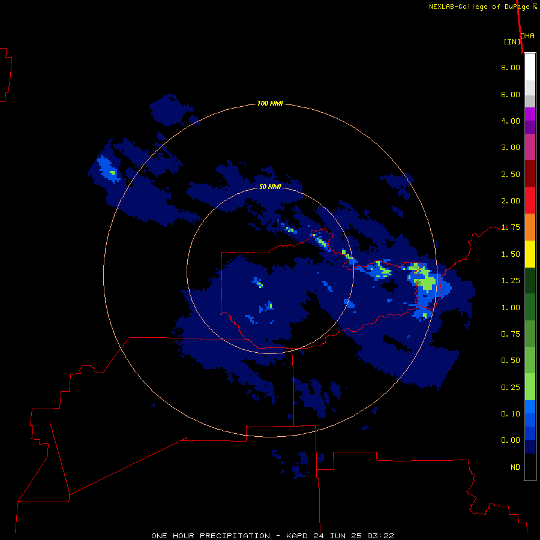This screenshot has height=540, width=540.
Task: Click the '100 NMI' range ring label
Action: [x=270, y=103]
